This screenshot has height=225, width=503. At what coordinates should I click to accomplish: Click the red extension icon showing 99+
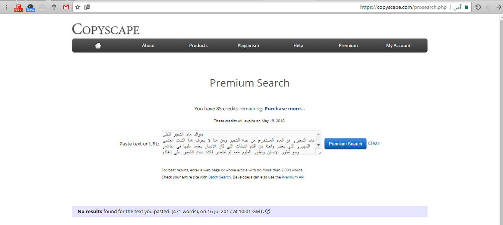(x=18, y=8)
